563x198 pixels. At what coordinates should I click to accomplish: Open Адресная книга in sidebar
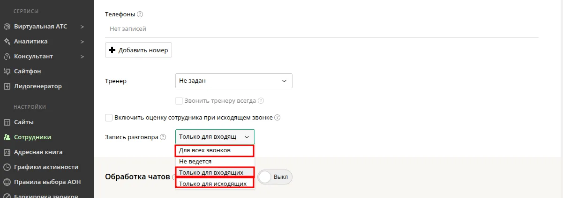coord(38,152)
